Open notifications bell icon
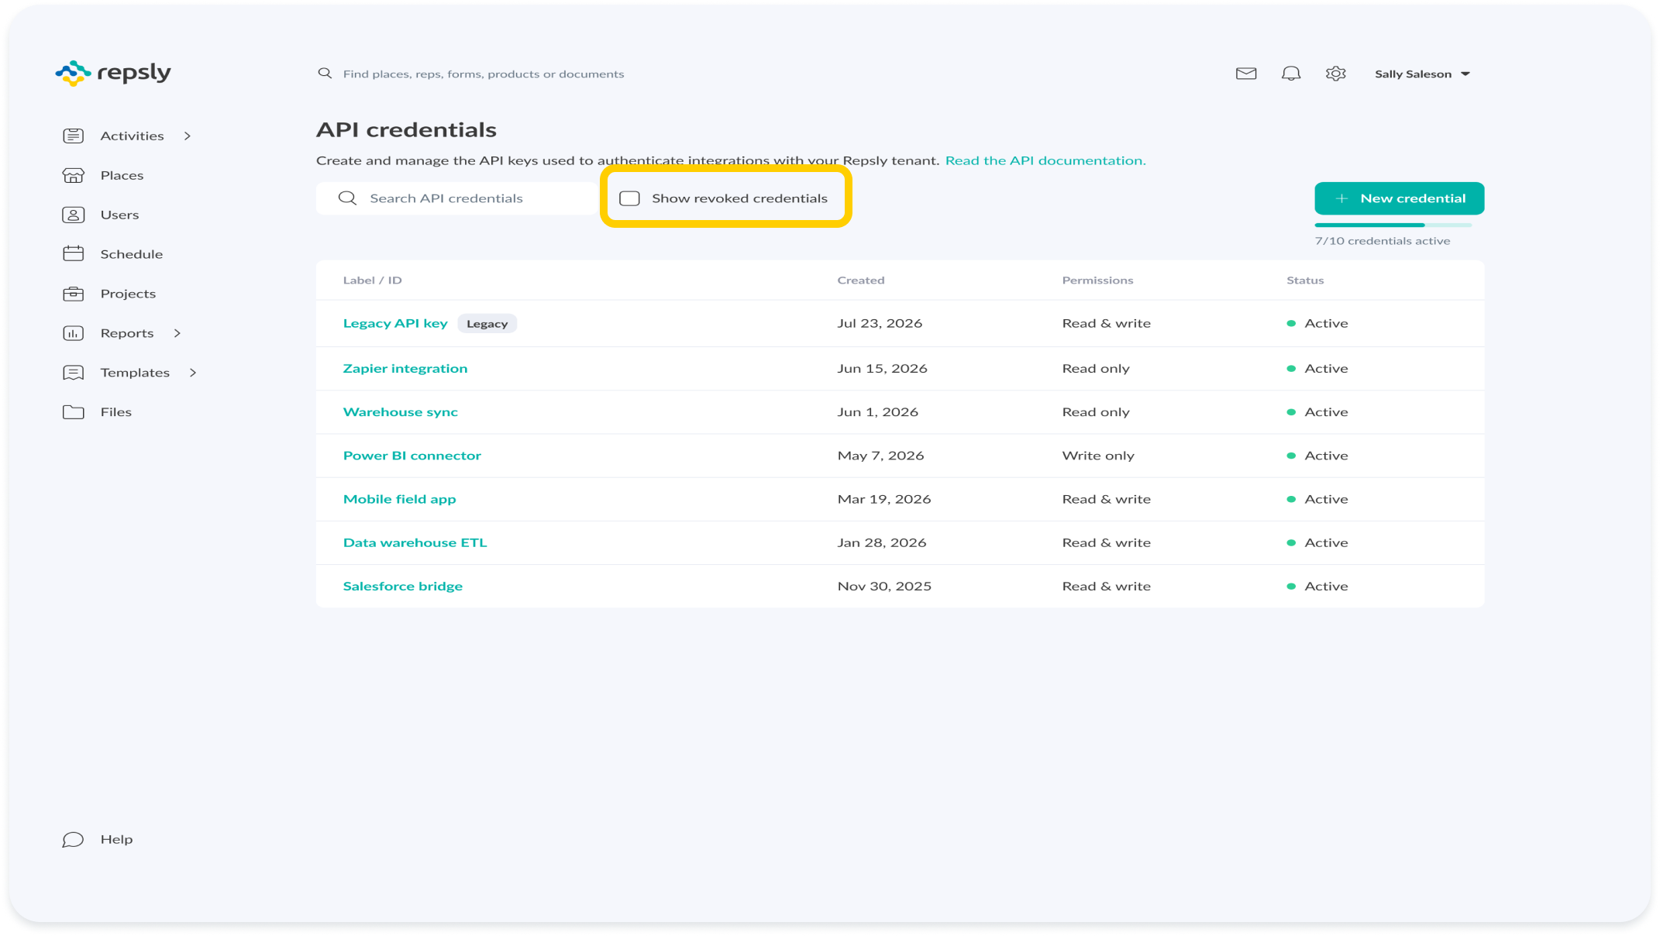Viewport: 1660px width, 936px height. point(1290,74)
